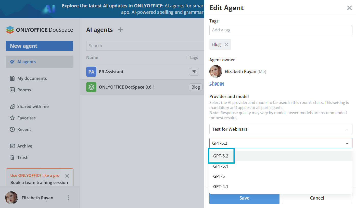
Task: Open My documents in the sidebar
Action: (32, 78)
